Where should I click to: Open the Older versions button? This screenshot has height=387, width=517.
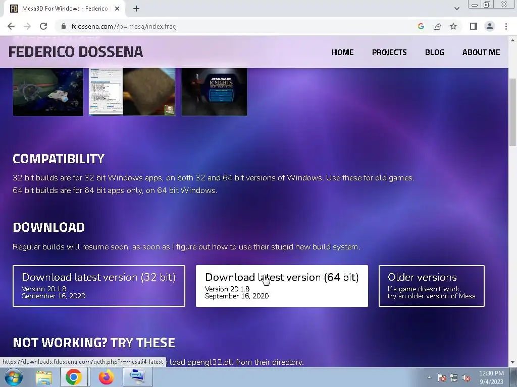(x=432, y=286)
